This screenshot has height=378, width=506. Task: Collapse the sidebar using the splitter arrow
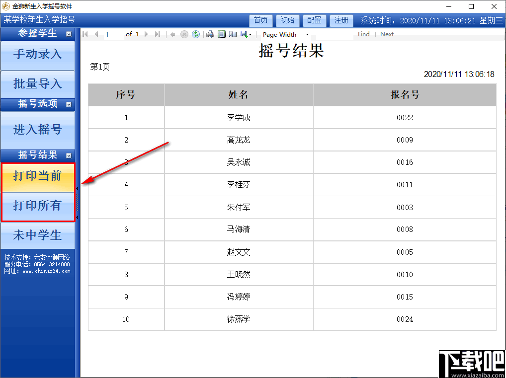78,189
